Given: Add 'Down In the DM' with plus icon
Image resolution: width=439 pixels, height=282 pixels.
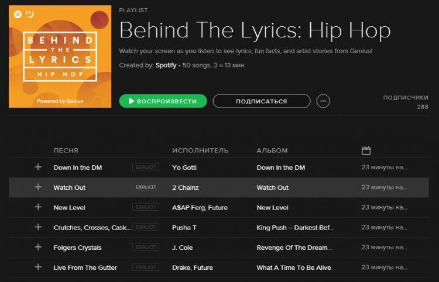Looking at the screenshot, I should click(x=38, y=167).
